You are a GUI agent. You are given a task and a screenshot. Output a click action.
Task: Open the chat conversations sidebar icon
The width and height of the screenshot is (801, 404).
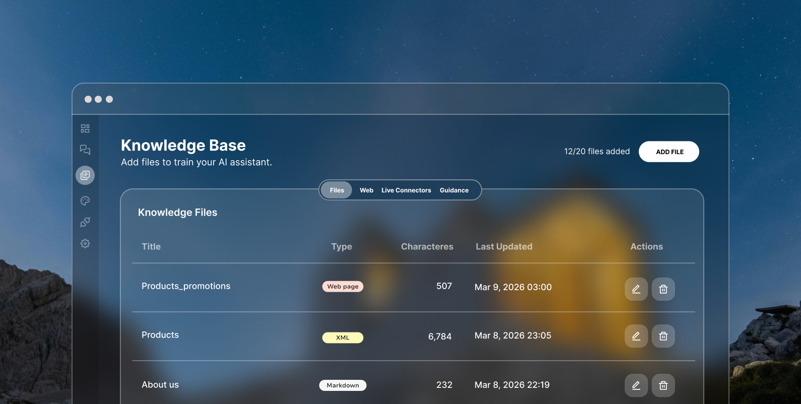(x=85, y=150)
